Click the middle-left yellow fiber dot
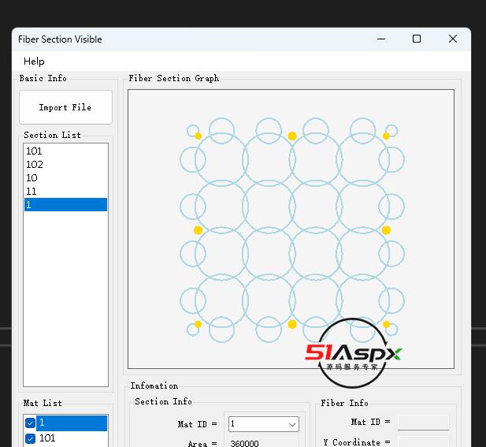 coord(198,230)
